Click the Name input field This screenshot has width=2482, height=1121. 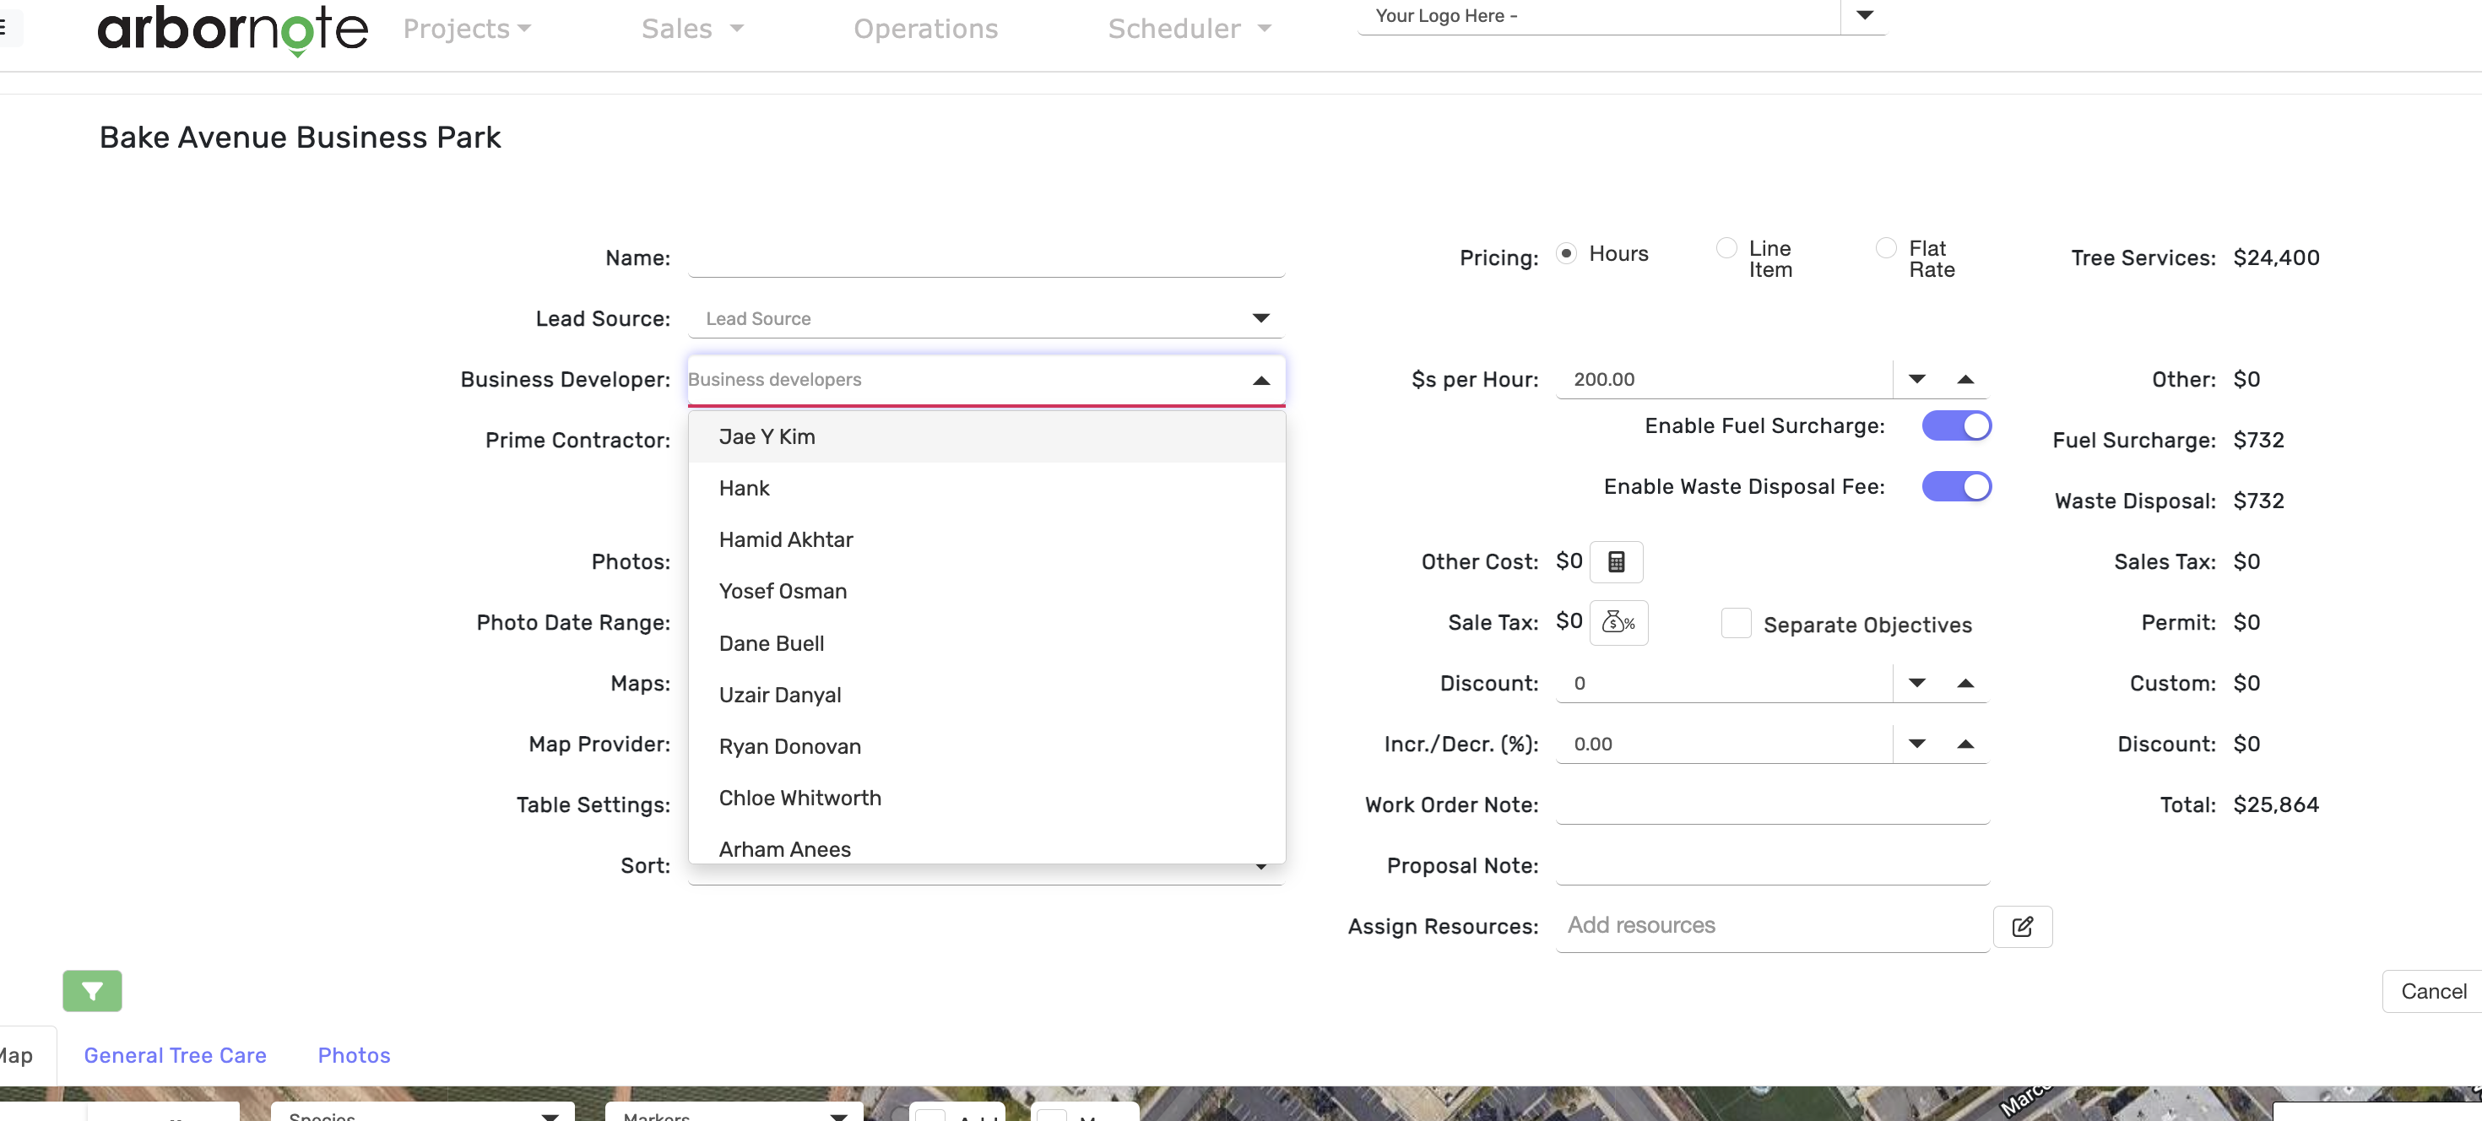(x=986, y=258)
